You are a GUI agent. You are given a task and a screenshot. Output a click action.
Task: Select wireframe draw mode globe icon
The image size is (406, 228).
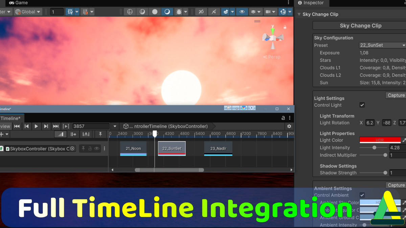pyautogui.click(x=130, y=12)
